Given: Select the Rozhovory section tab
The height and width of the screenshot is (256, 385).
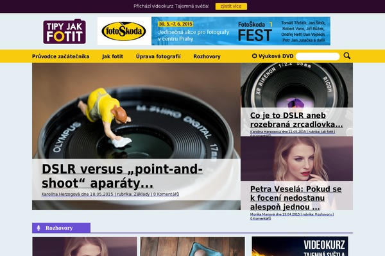Looking at the screenshot, I should pyautogui.click(x=61, y=228).
